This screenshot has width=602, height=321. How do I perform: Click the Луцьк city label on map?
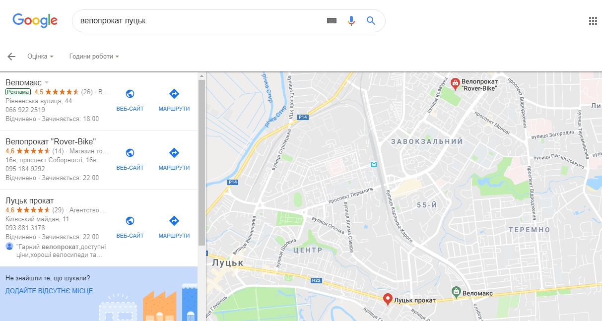(x=227, y=262)
